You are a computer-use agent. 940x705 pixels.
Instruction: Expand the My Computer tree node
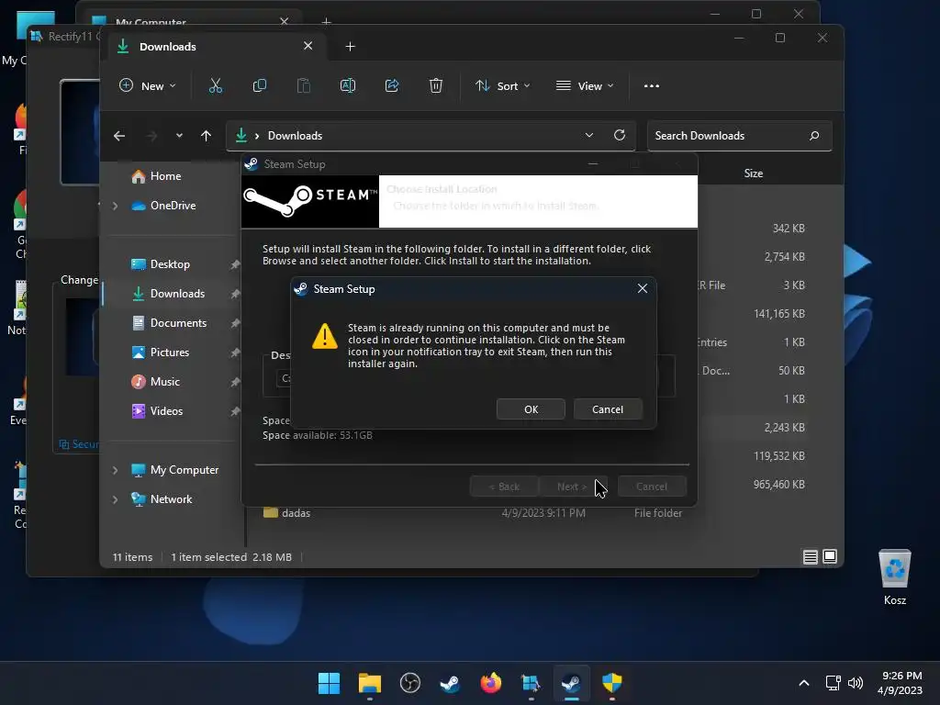115,470
